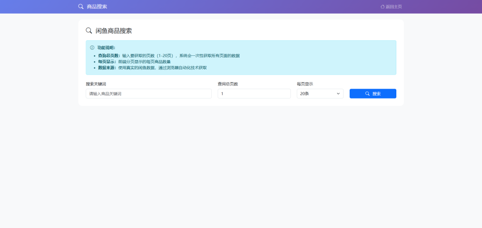
Task: Open the 每页显示 20条 dropdown
Action: (x=320, y=94)
